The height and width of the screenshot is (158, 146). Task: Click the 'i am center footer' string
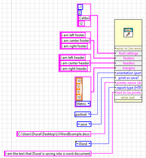click(76, 41)
